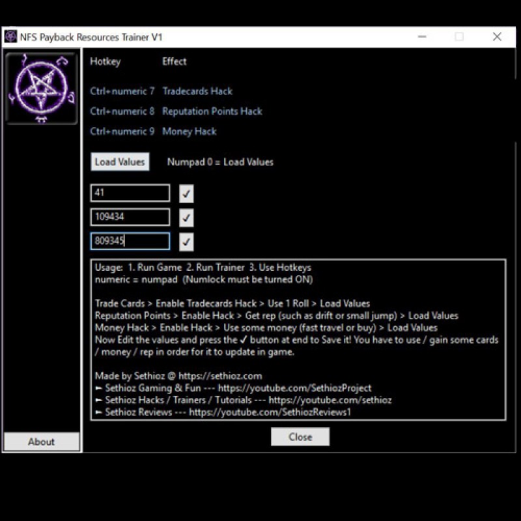521x521 pixels.
Task: Click the Ctrl+numeric 9 hotkey text
Action: click(122, 132)
